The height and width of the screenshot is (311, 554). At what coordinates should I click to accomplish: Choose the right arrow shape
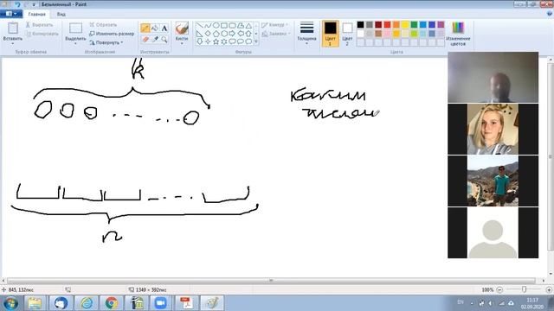(x=232, y=34)
